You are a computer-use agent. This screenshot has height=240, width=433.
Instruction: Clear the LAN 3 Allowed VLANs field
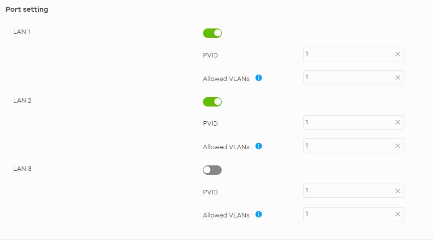(x=398, y=214)
